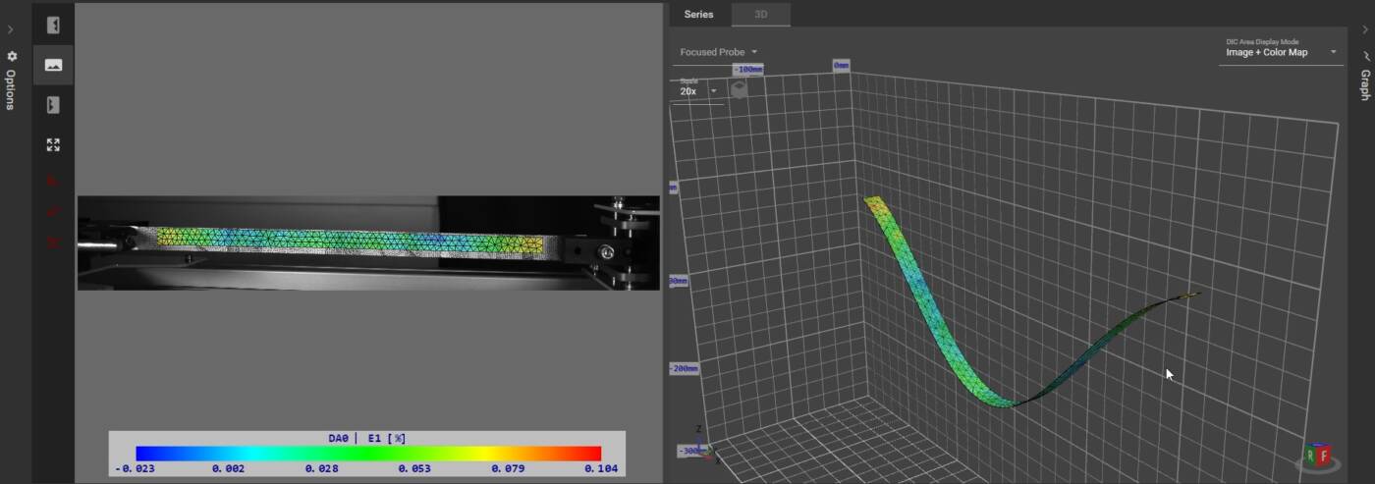Click the E1 strain color scale bar
This screenshot has width=1375, height=484.
[368, 454]
